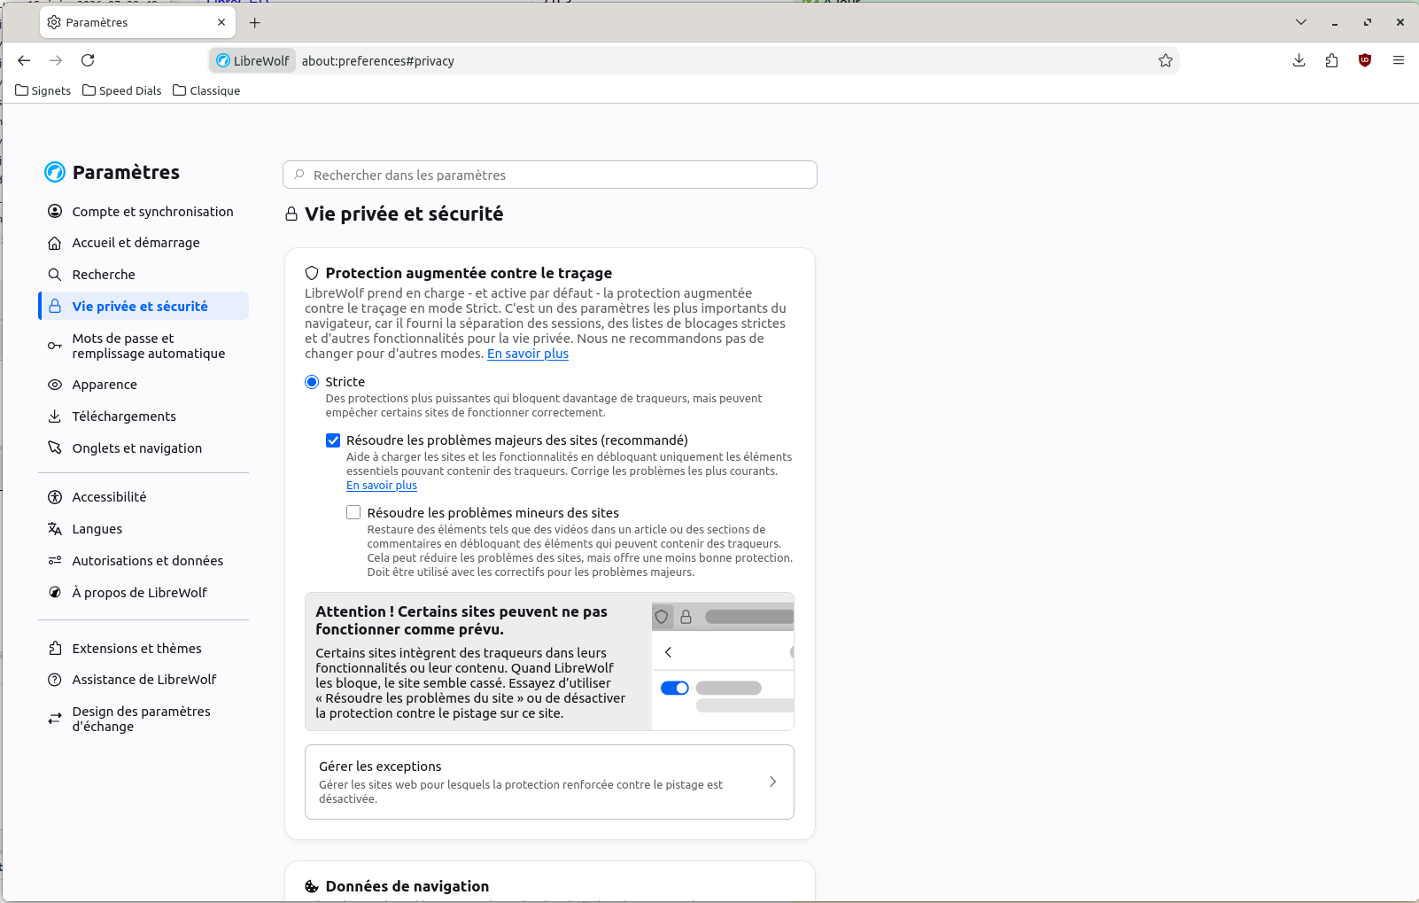Open Onglets et navigation settings
1419x903 pixels.
143,448
